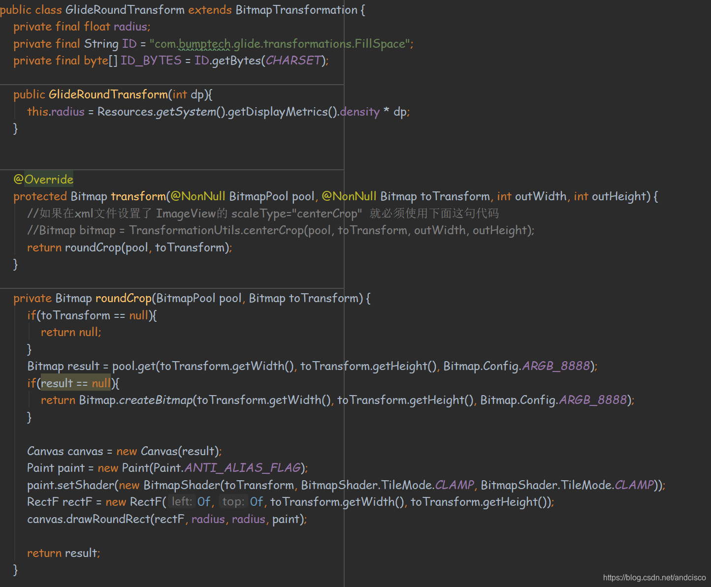Screen dimensions: 711x587
Task: Click the string "com.bumptech.glide.transformations.FillSpace"
Action: coord(279,44)
